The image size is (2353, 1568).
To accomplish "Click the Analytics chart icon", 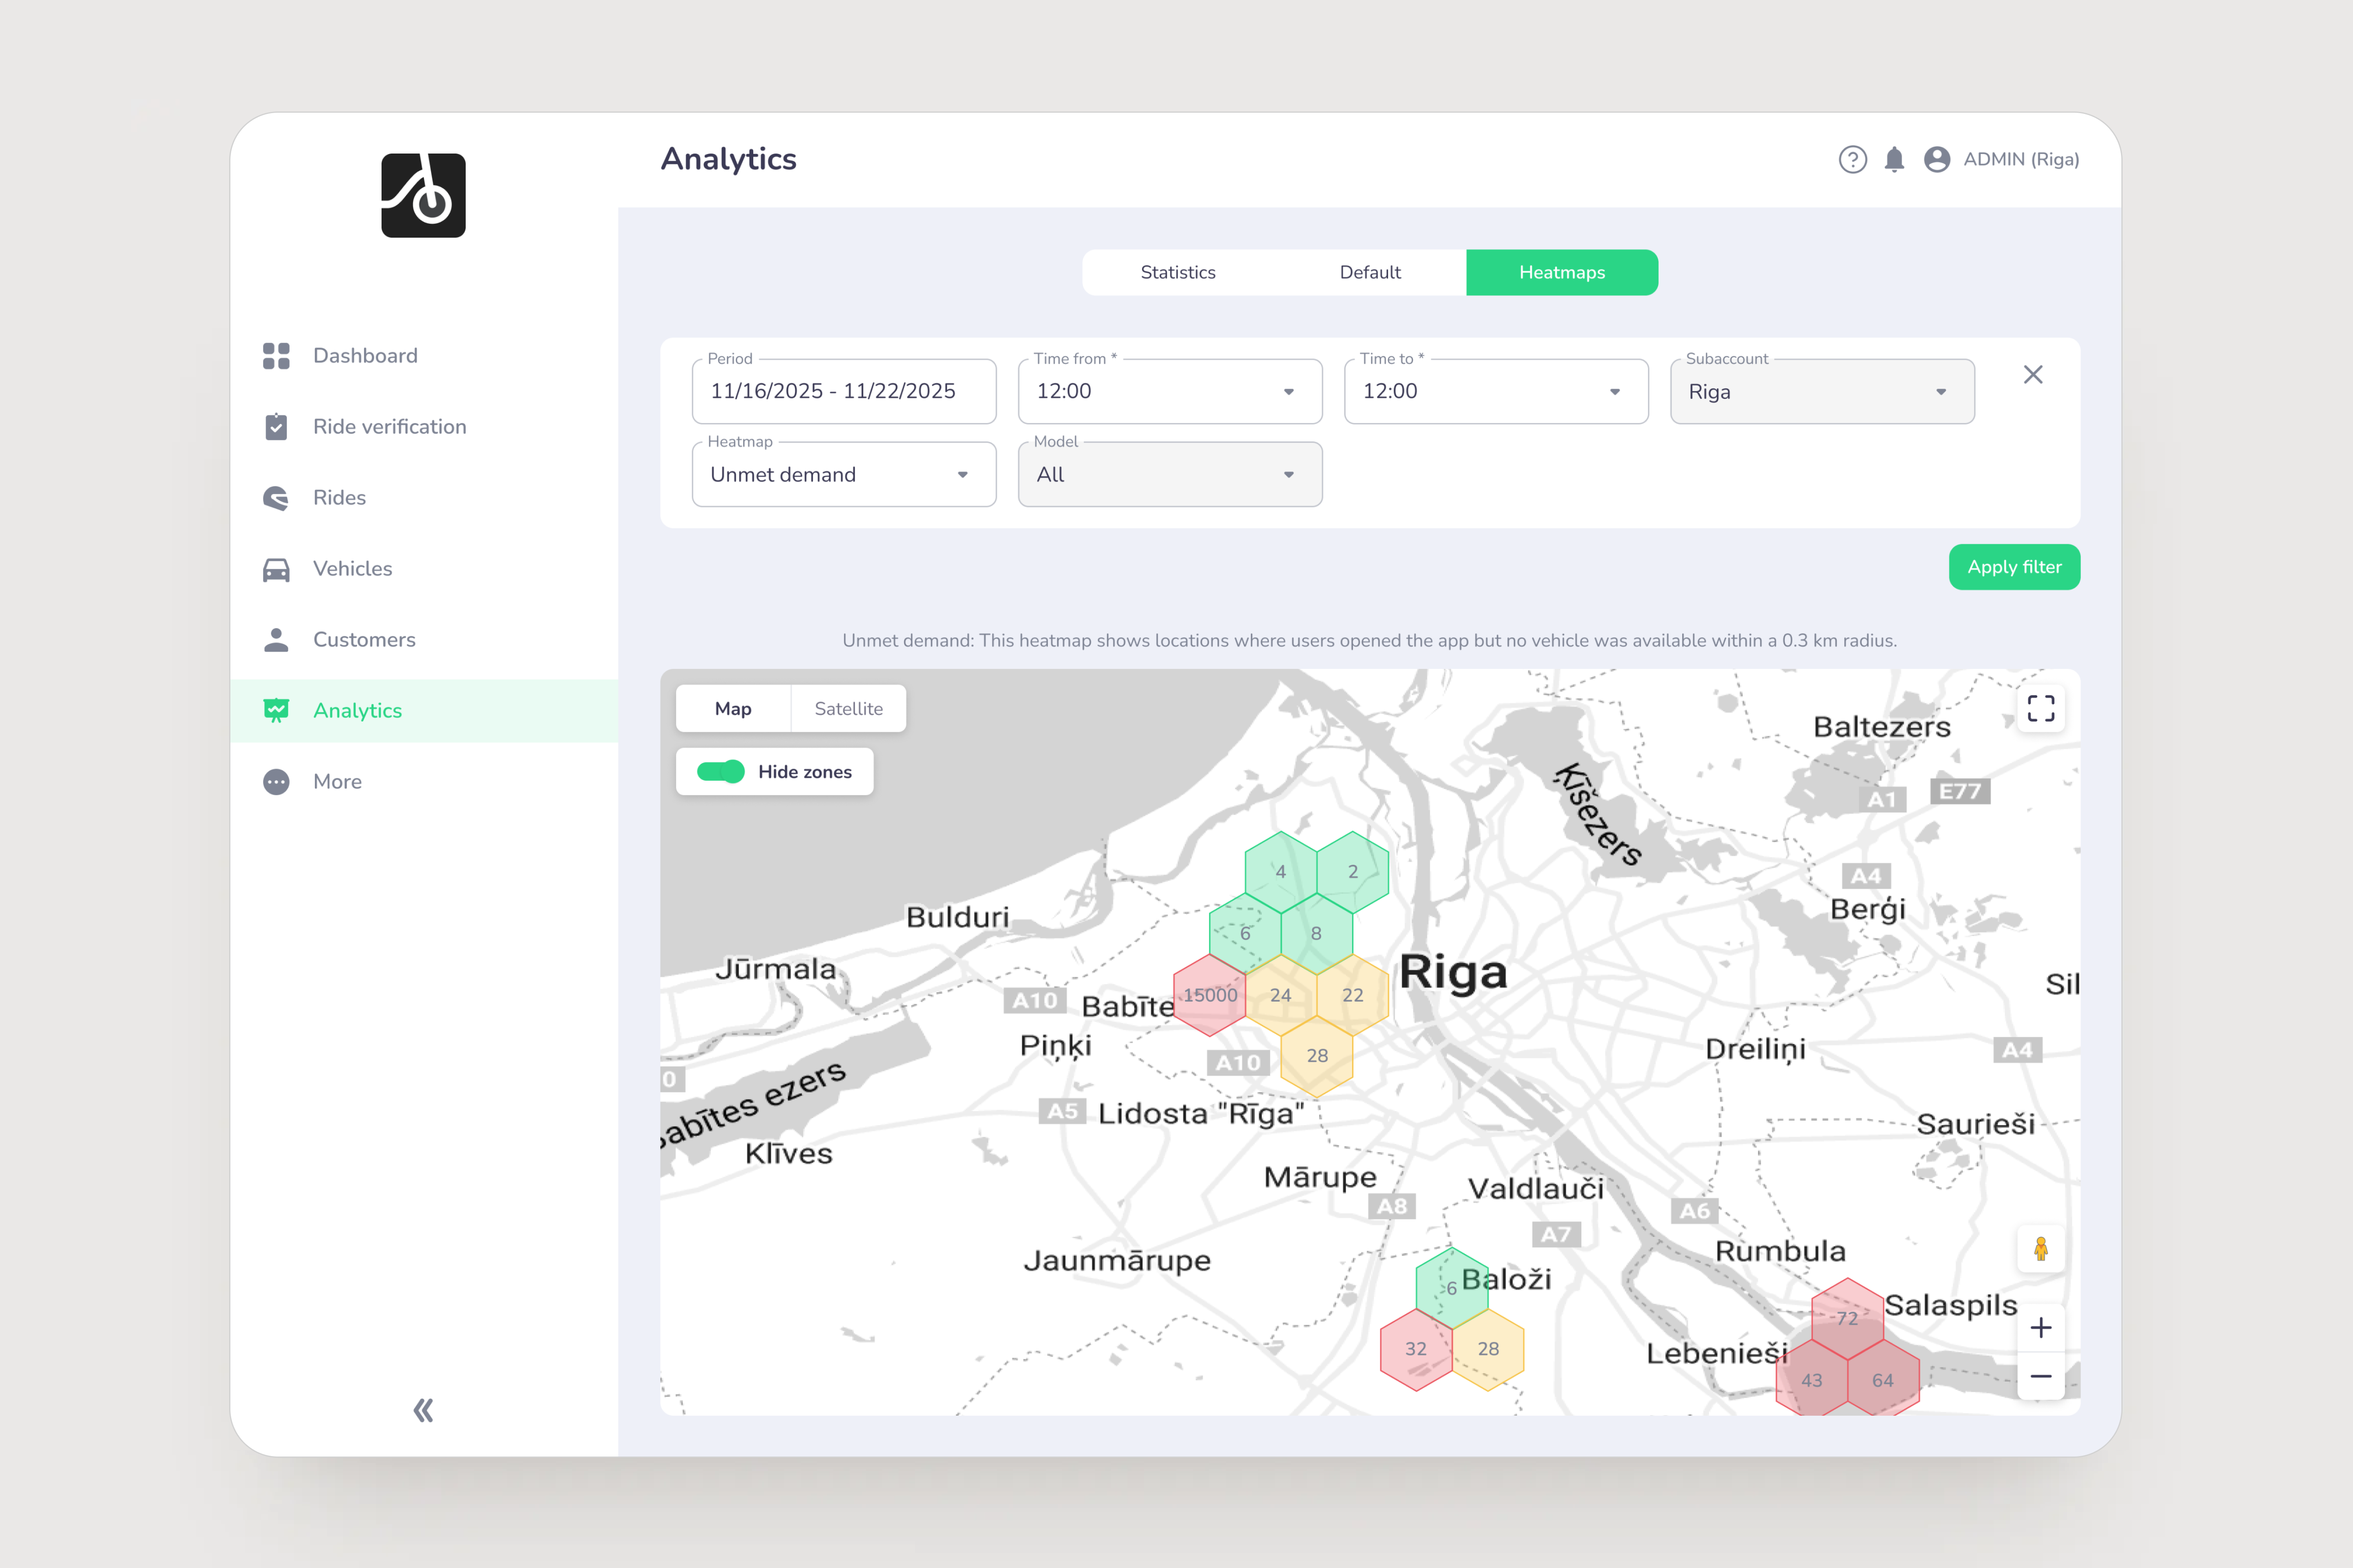I will pos(276,711).
